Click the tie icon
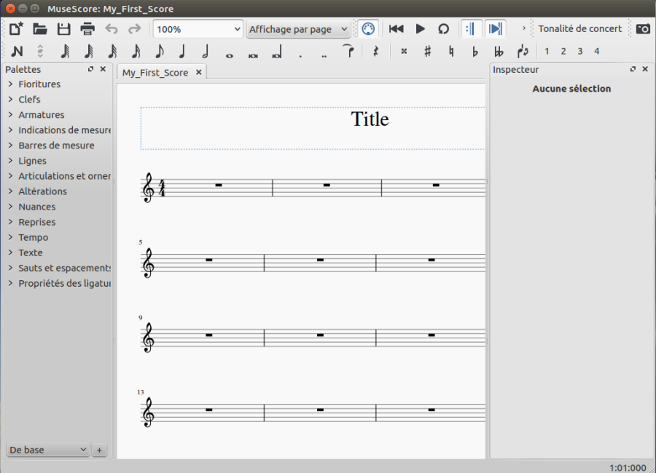 point(348,50)
